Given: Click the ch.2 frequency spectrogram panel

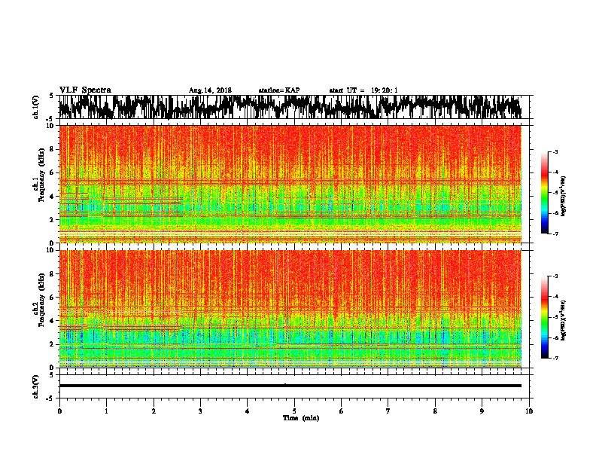Looking at the screenshot, I should tap(290, 309).
